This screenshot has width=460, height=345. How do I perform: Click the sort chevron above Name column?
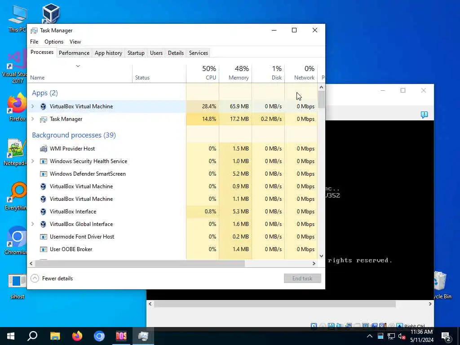tap(78, 66)
